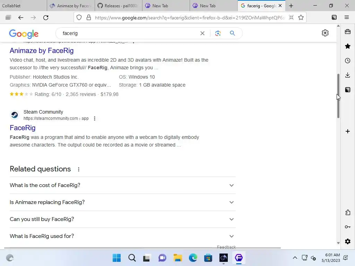Switch to first New Tab
355x266 pixels.
[166, 6]
